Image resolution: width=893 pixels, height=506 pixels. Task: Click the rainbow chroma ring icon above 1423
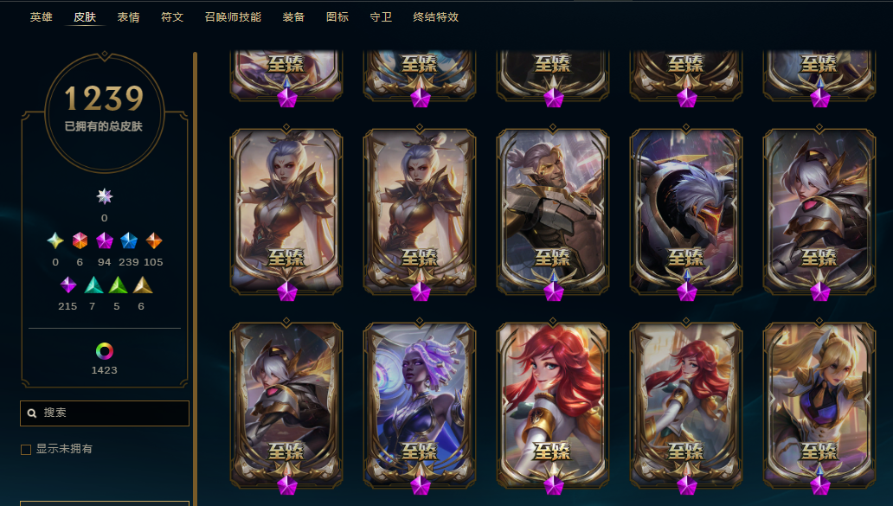[x=104, y=351]
